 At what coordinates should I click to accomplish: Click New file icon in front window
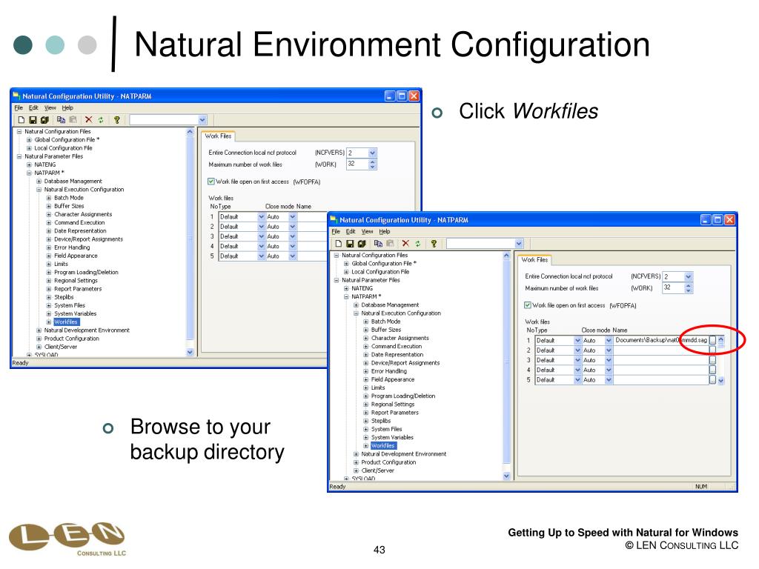(338, 243)
